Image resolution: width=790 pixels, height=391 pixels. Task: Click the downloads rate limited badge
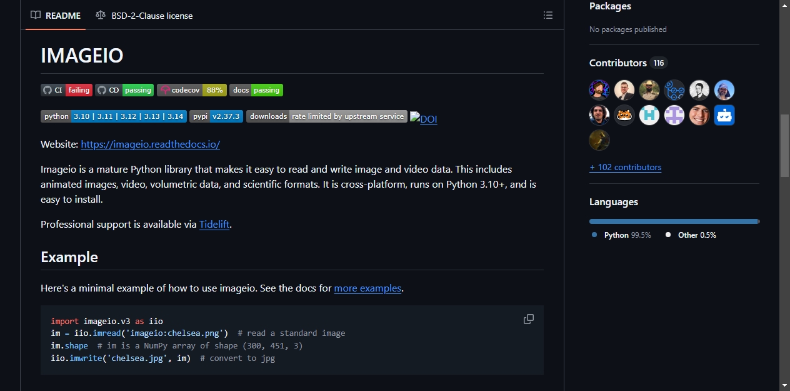327,116
